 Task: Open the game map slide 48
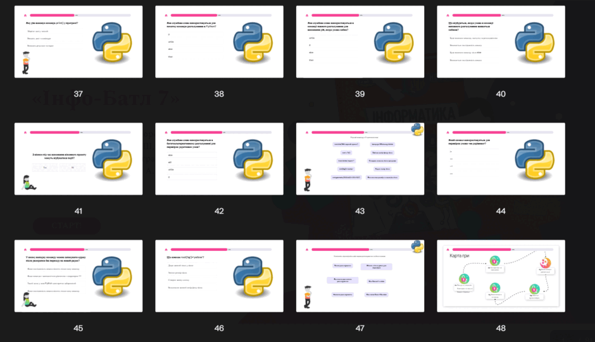[501, 276]
